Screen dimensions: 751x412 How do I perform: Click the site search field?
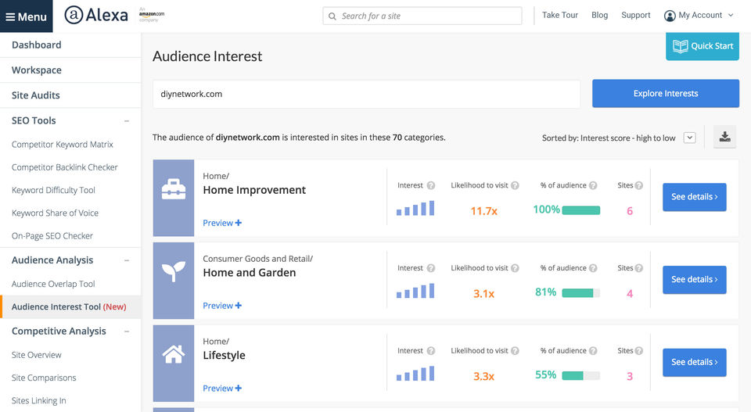point(422,16)
